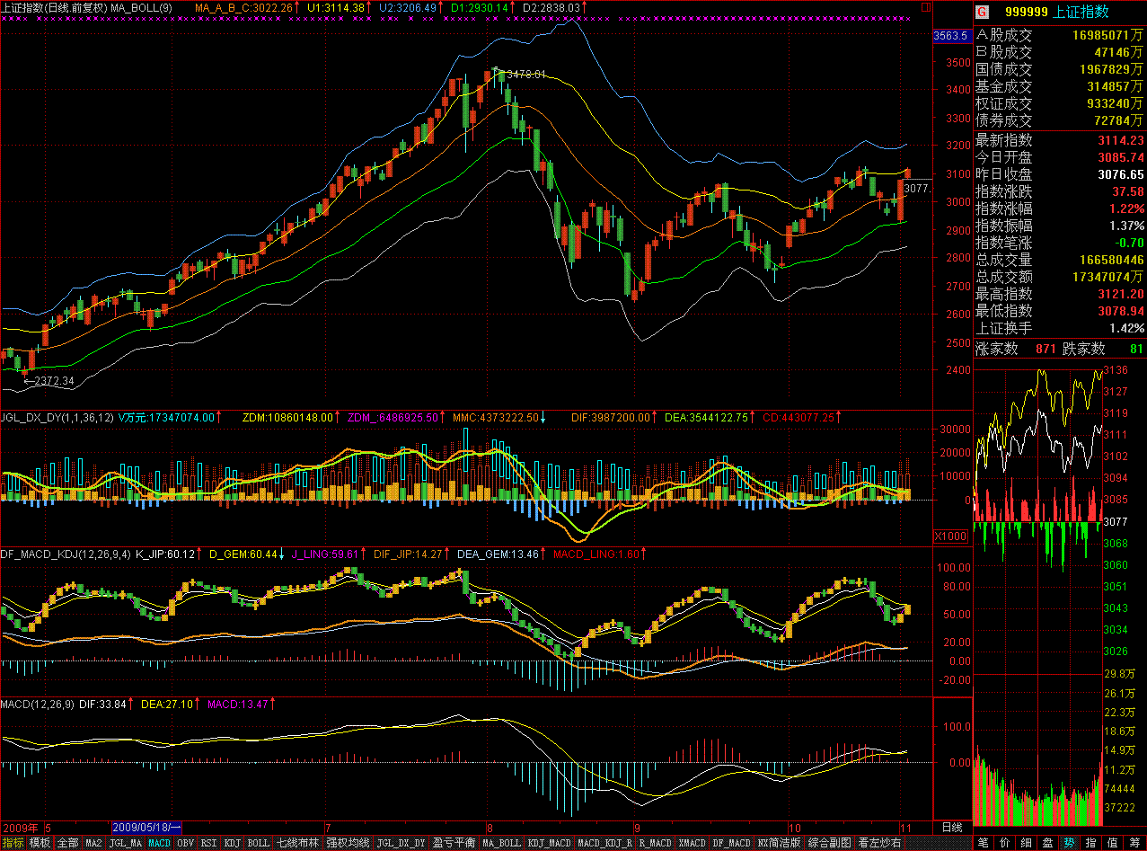Select the 指标 tab in bottom bar

tap(13, 843)
